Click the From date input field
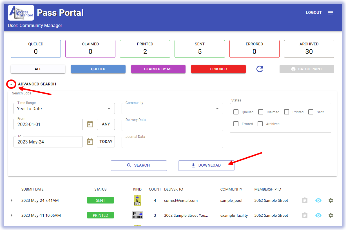 [48, 124]
